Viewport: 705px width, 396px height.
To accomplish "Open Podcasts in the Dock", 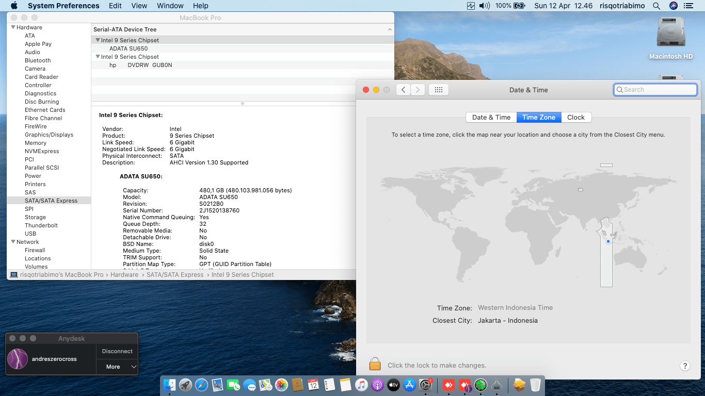I will click(377, 385).
